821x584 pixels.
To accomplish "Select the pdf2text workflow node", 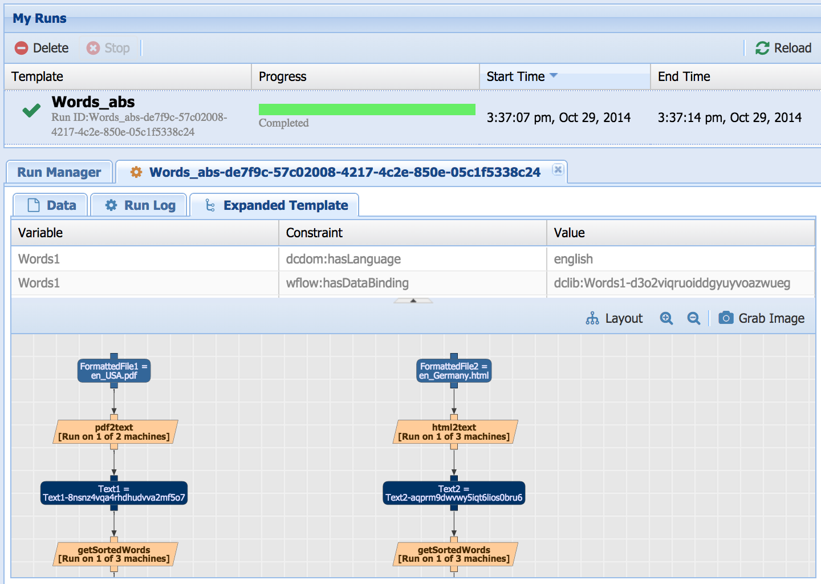I will point(114,432).
